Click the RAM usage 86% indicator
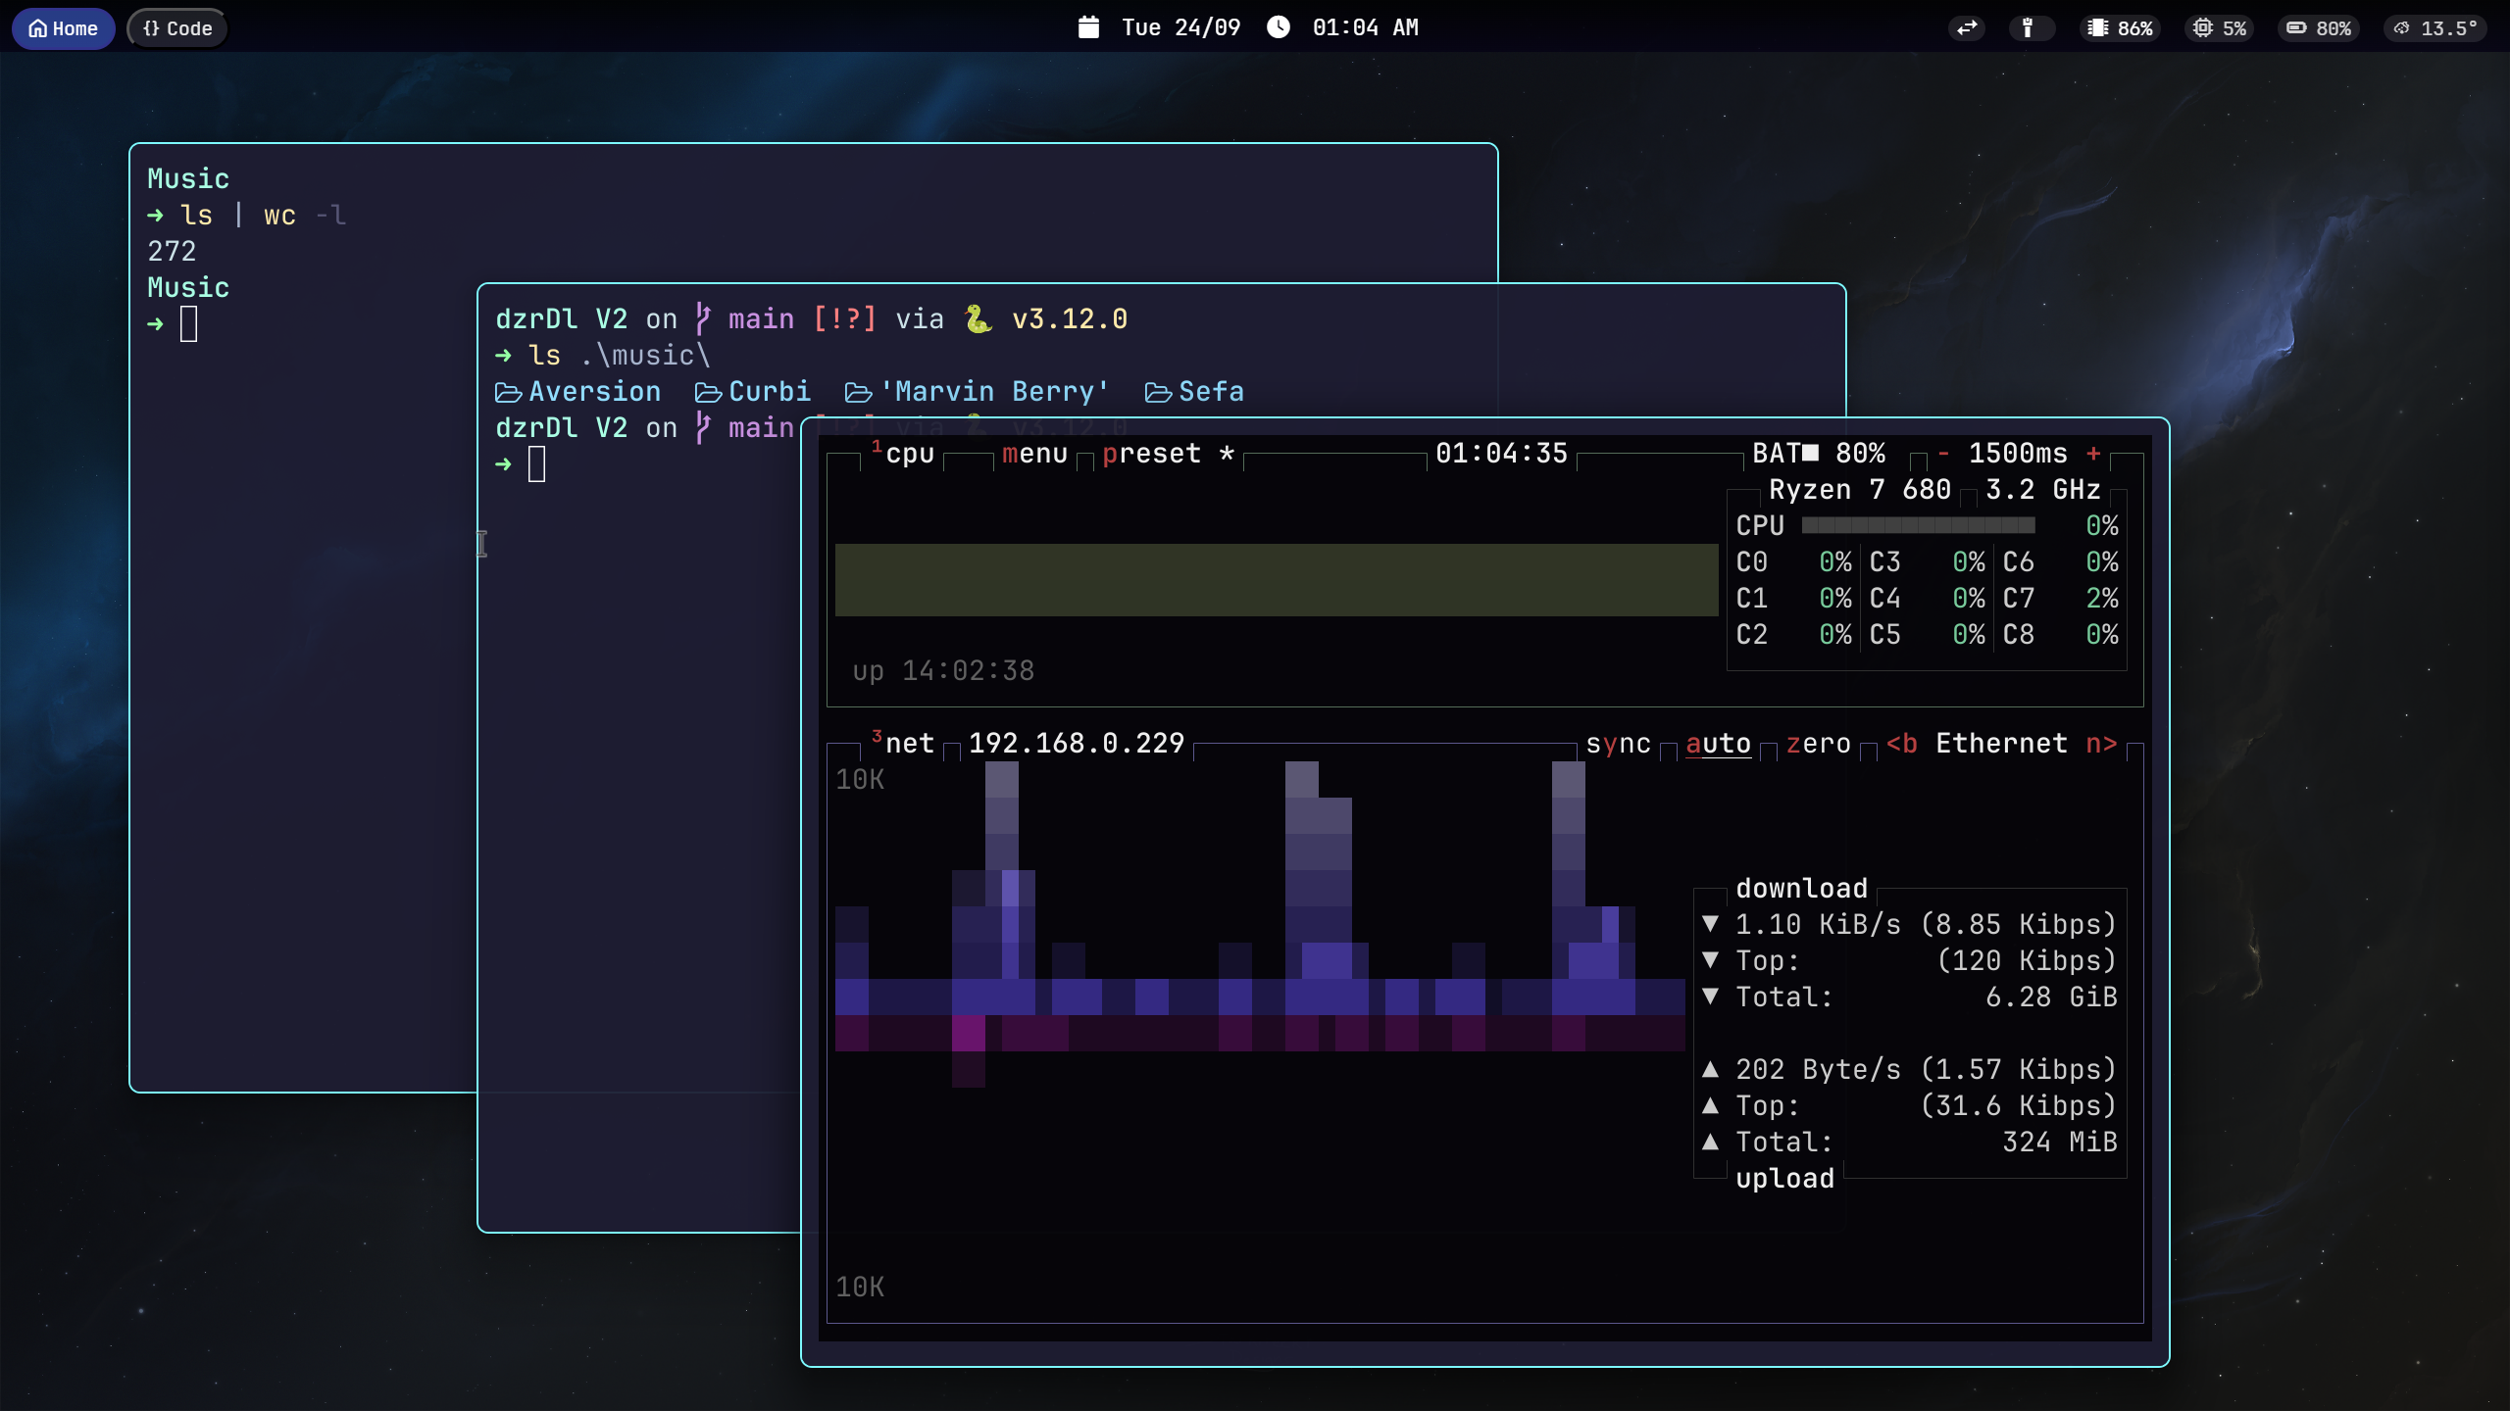 [x=2123, y=28]
